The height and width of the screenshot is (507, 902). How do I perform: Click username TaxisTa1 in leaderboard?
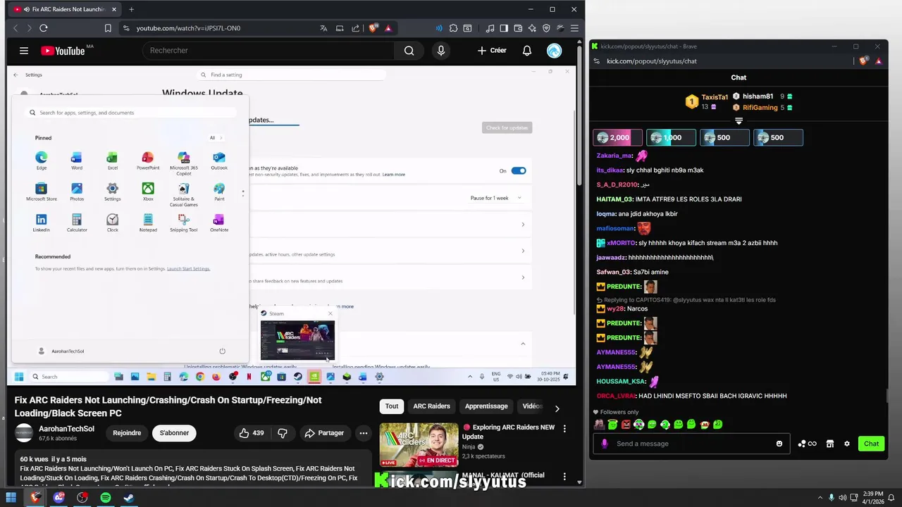click(x=715, y=97)
